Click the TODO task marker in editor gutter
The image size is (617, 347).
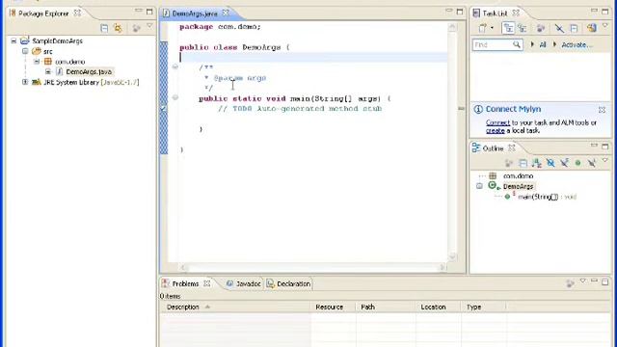(x=164, y=108)
